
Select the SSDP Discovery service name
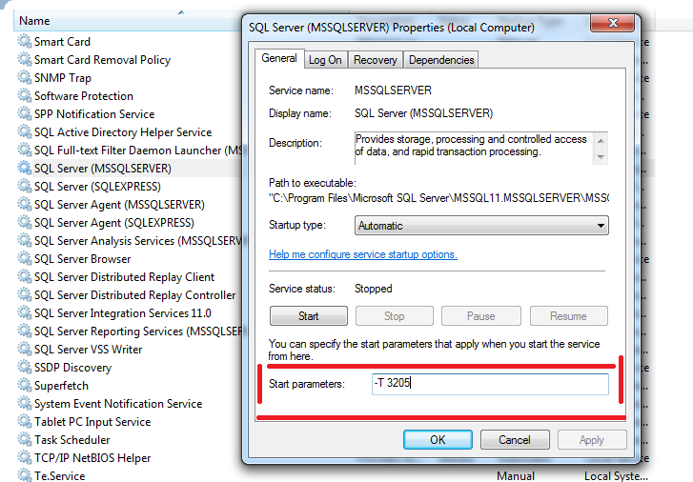(73, 368)
